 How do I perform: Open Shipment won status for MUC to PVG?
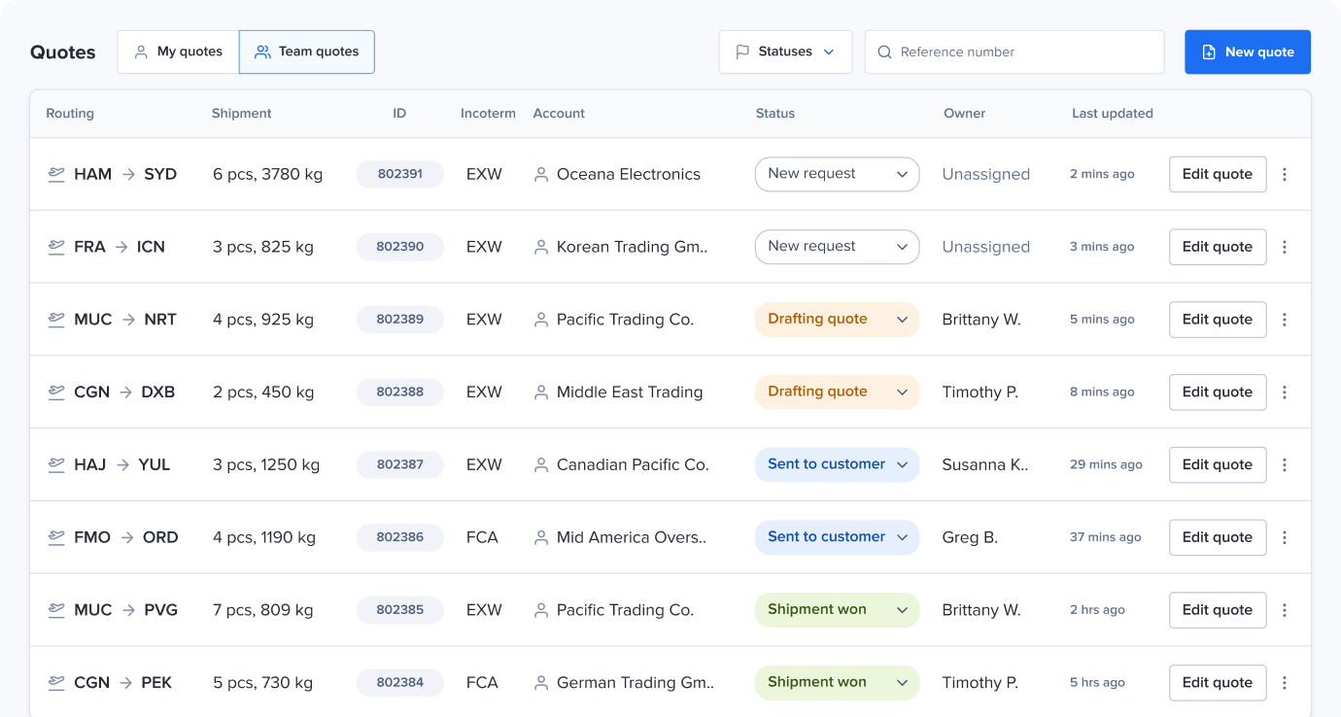click(837, 610)
